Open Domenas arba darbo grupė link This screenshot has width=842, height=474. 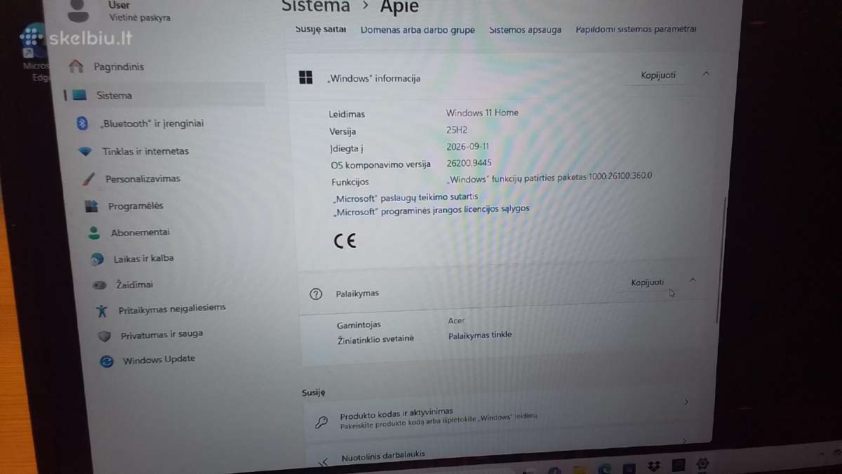pyautogui.click(x=417, y=30)
